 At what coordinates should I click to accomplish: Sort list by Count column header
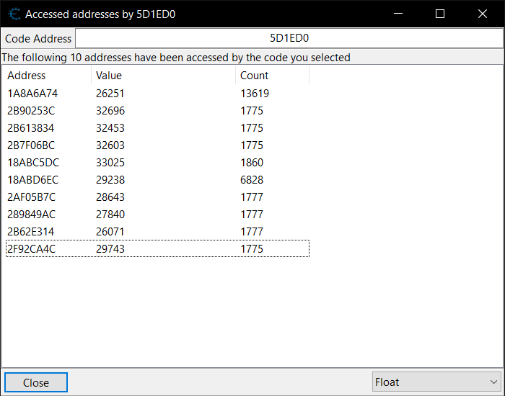point(272,76)
